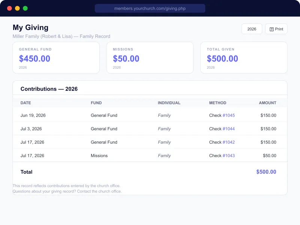Open check #1045 link
The width and height of the screenshot is (300, 225).
pos(229,115)
